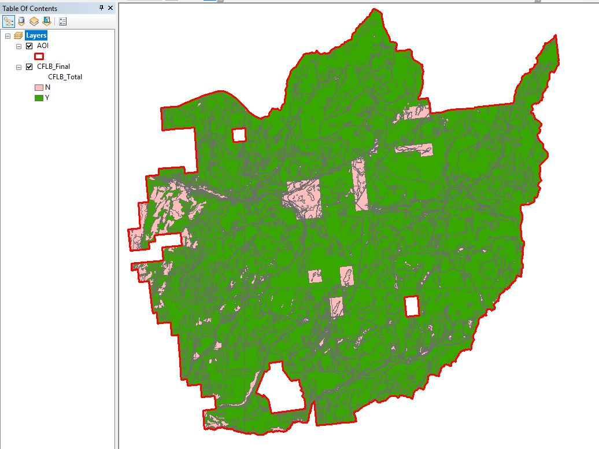Screen dimensions: 599x449
Task: Click the CFLB_Total field heading
Action: point(65,76)
